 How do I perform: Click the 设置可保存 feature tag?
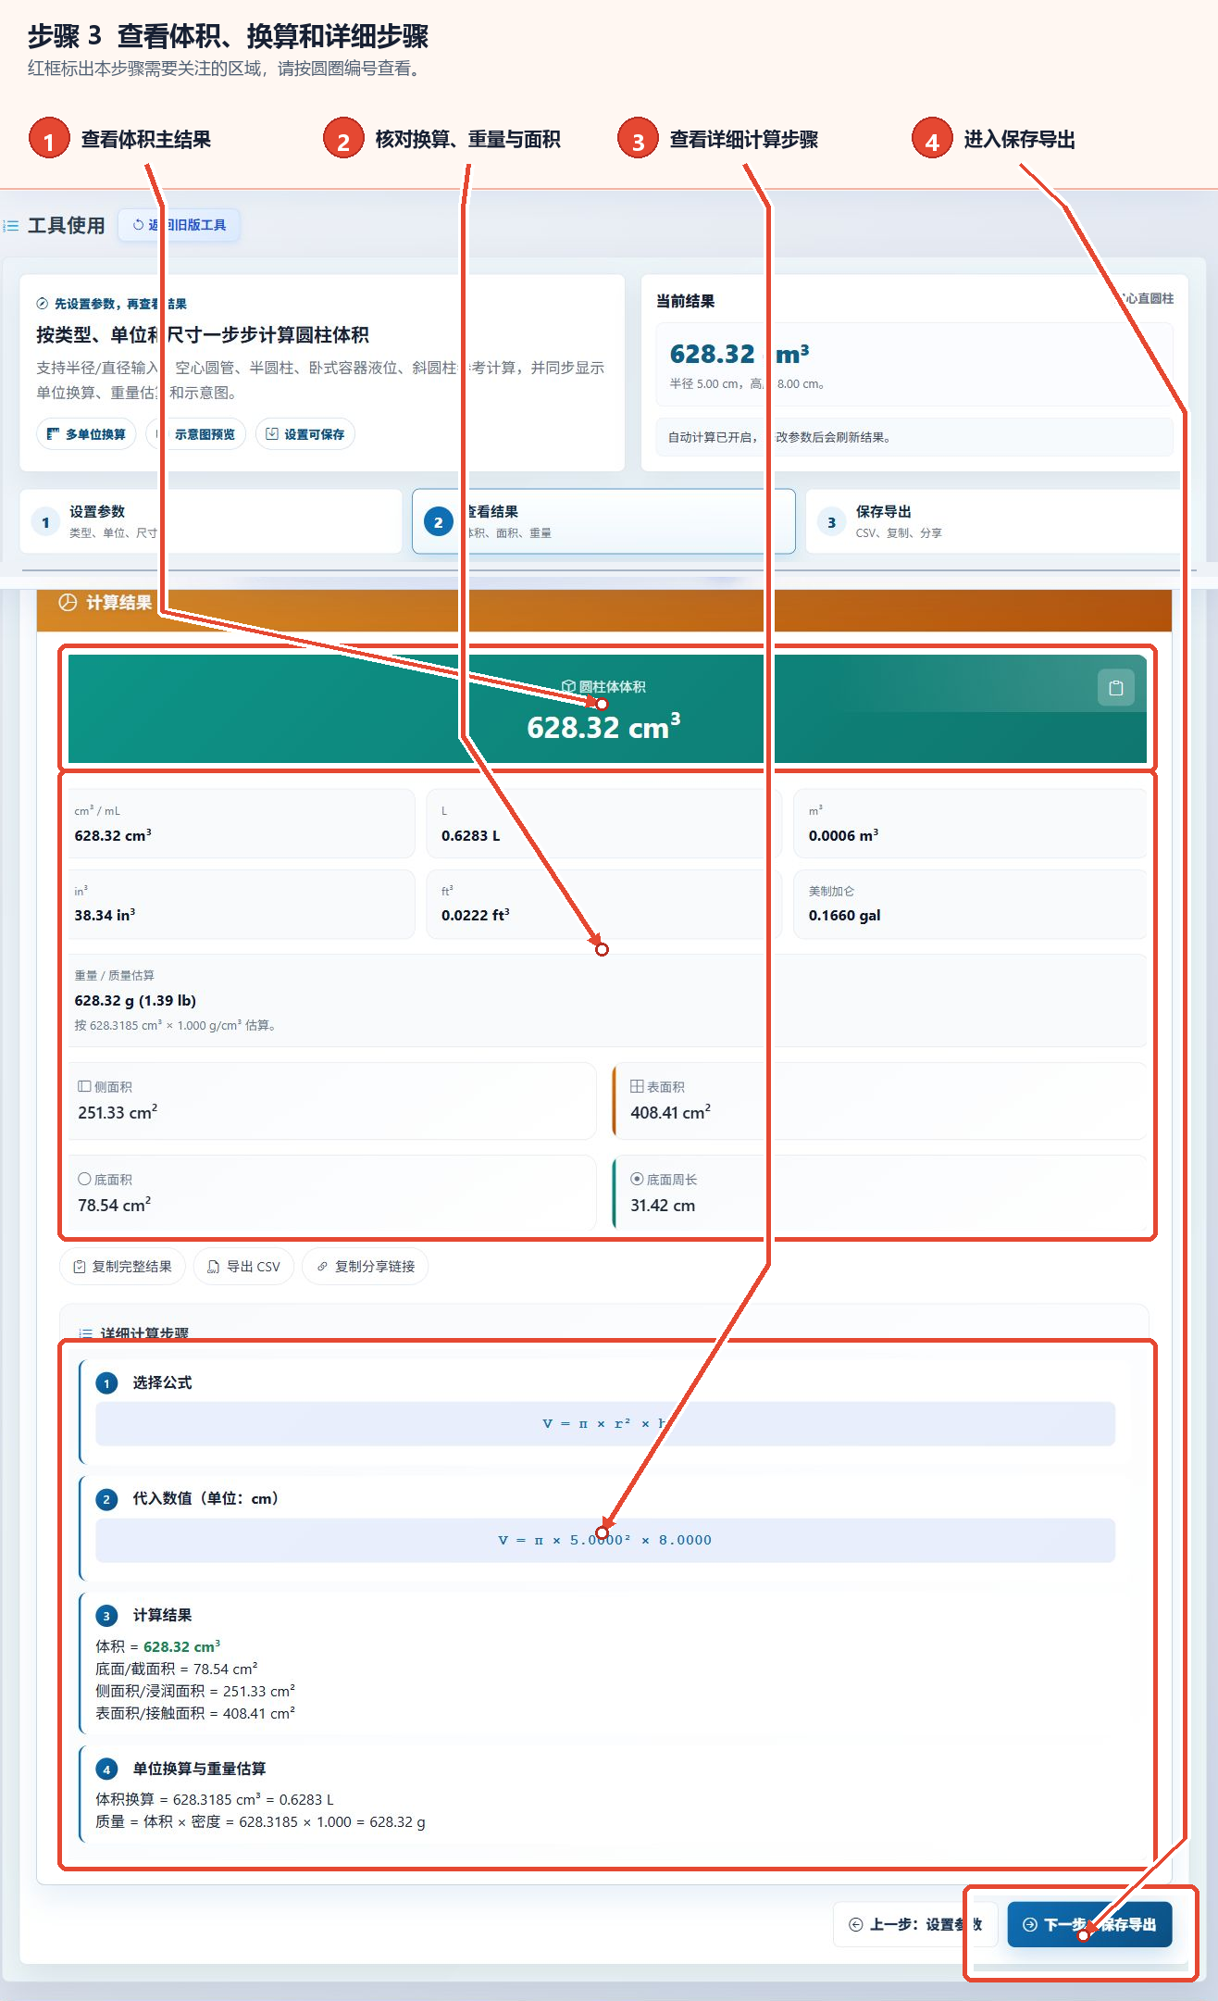click(x=305, y=434)
